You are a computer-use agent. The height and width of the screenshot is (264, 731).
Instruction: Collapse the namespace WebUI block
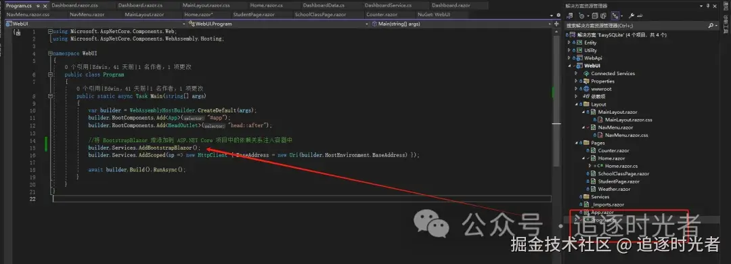(51, 53)
